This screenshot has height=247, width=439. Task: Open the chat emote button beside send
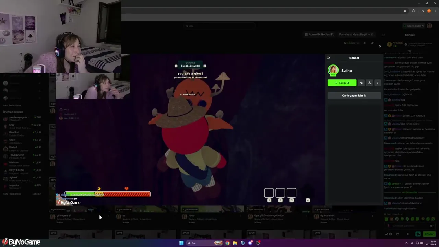click(418, 234)
